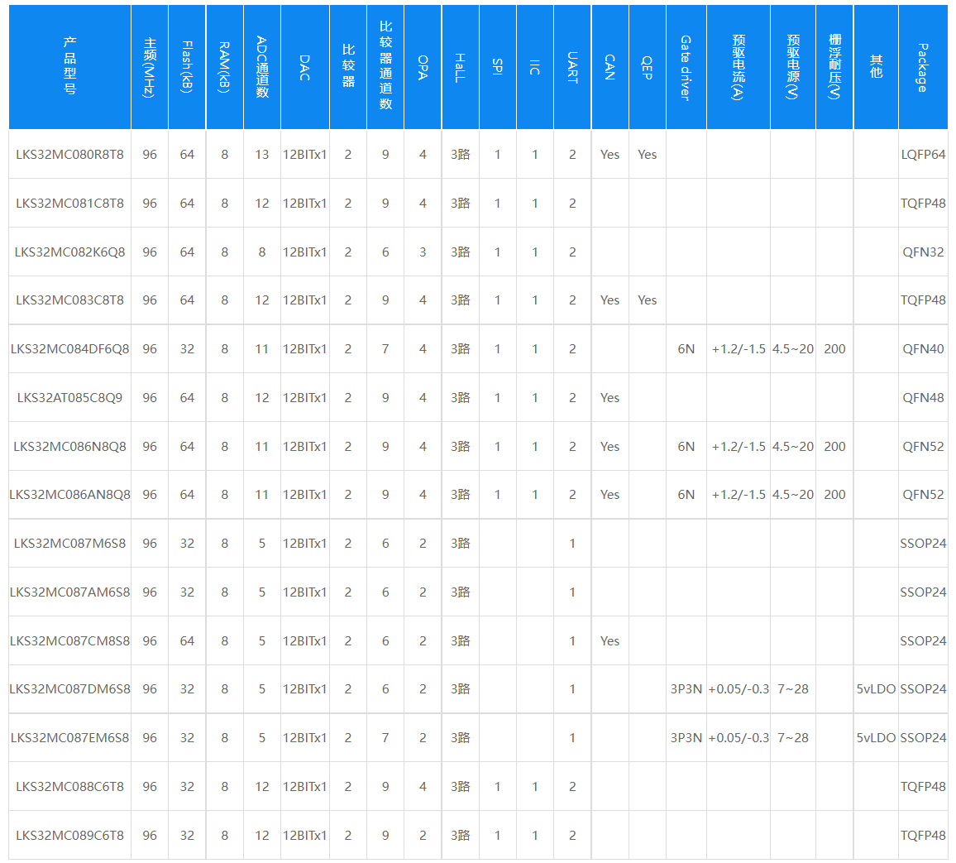
Task: Click 3路 HaLL value in LKS32MC081C8T8 row
Action: [x=461, y=203]
